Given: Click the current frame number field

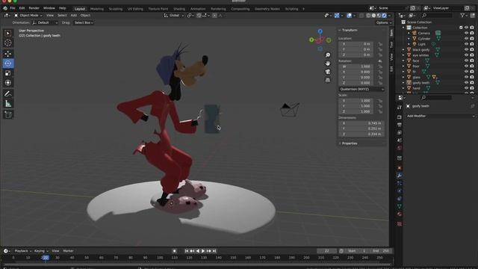Looking at the screenshot, I should (326, 251).
